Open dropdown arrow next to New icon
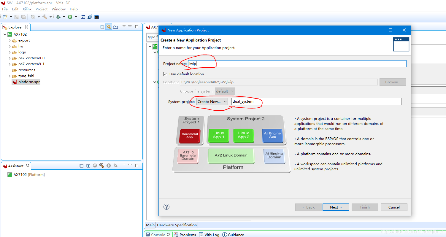This screenshot has height=237, width=446. (x=11, y=17)
